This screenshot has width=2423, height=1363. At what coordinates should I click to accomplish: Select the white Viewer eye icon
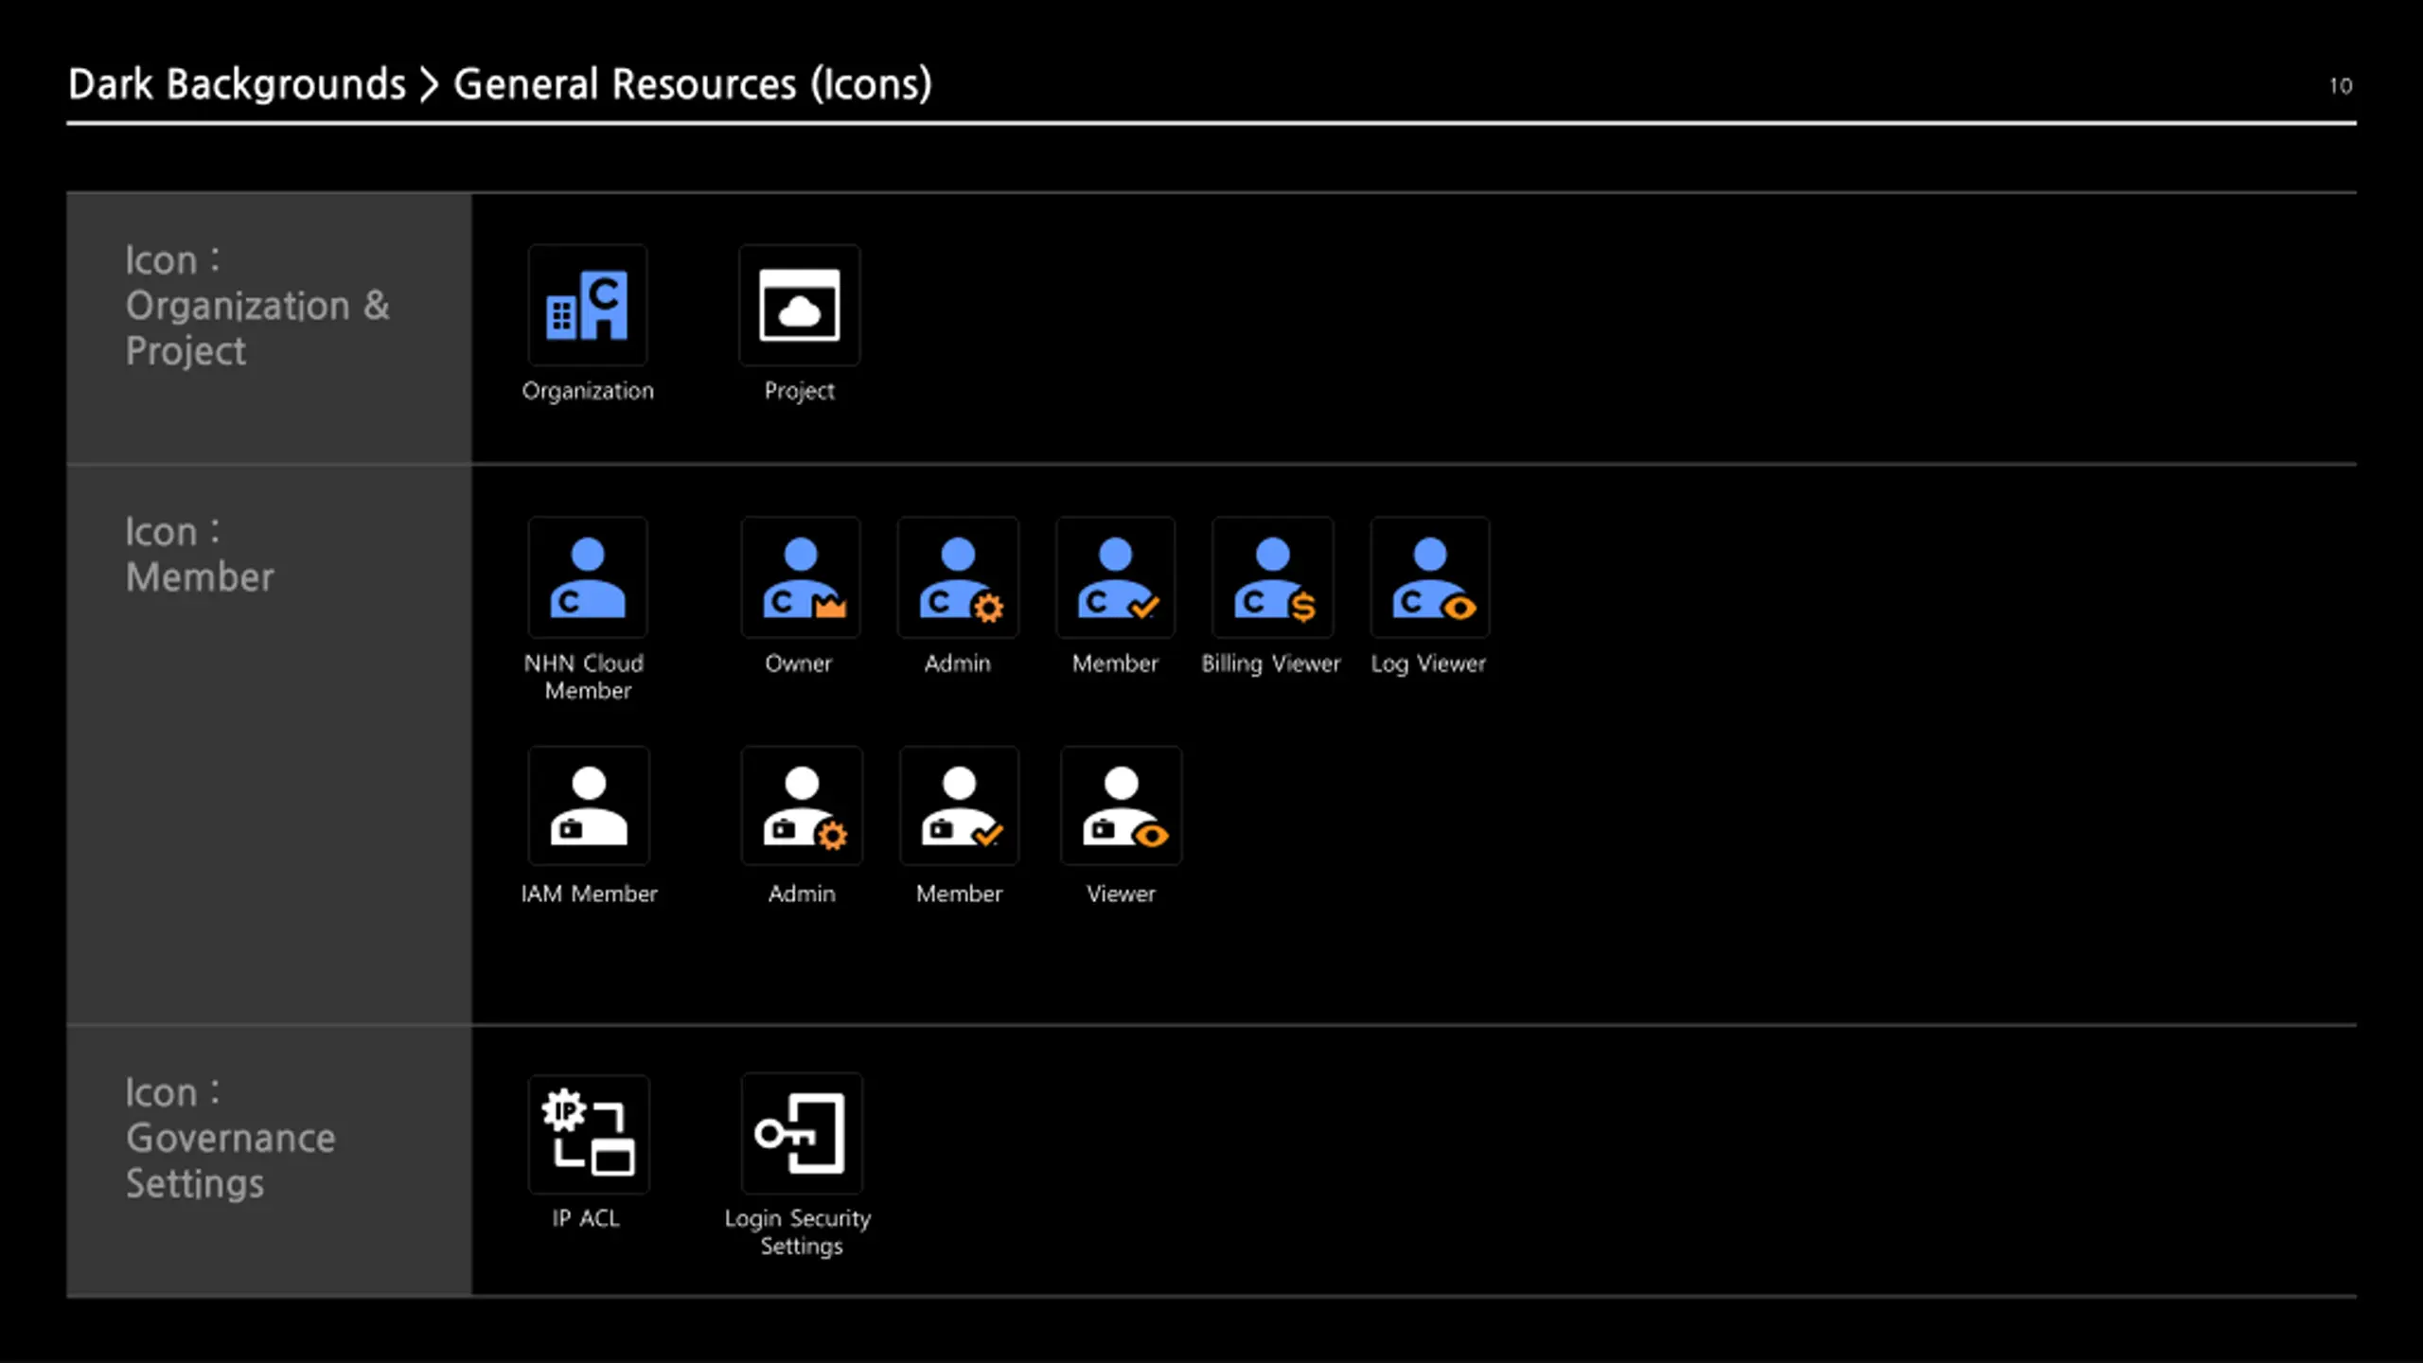(x=1122, y=805)
